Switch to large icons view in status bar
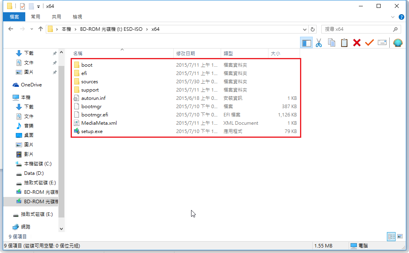This screenshot has height=253, width=409. click(x=400, y=236)
